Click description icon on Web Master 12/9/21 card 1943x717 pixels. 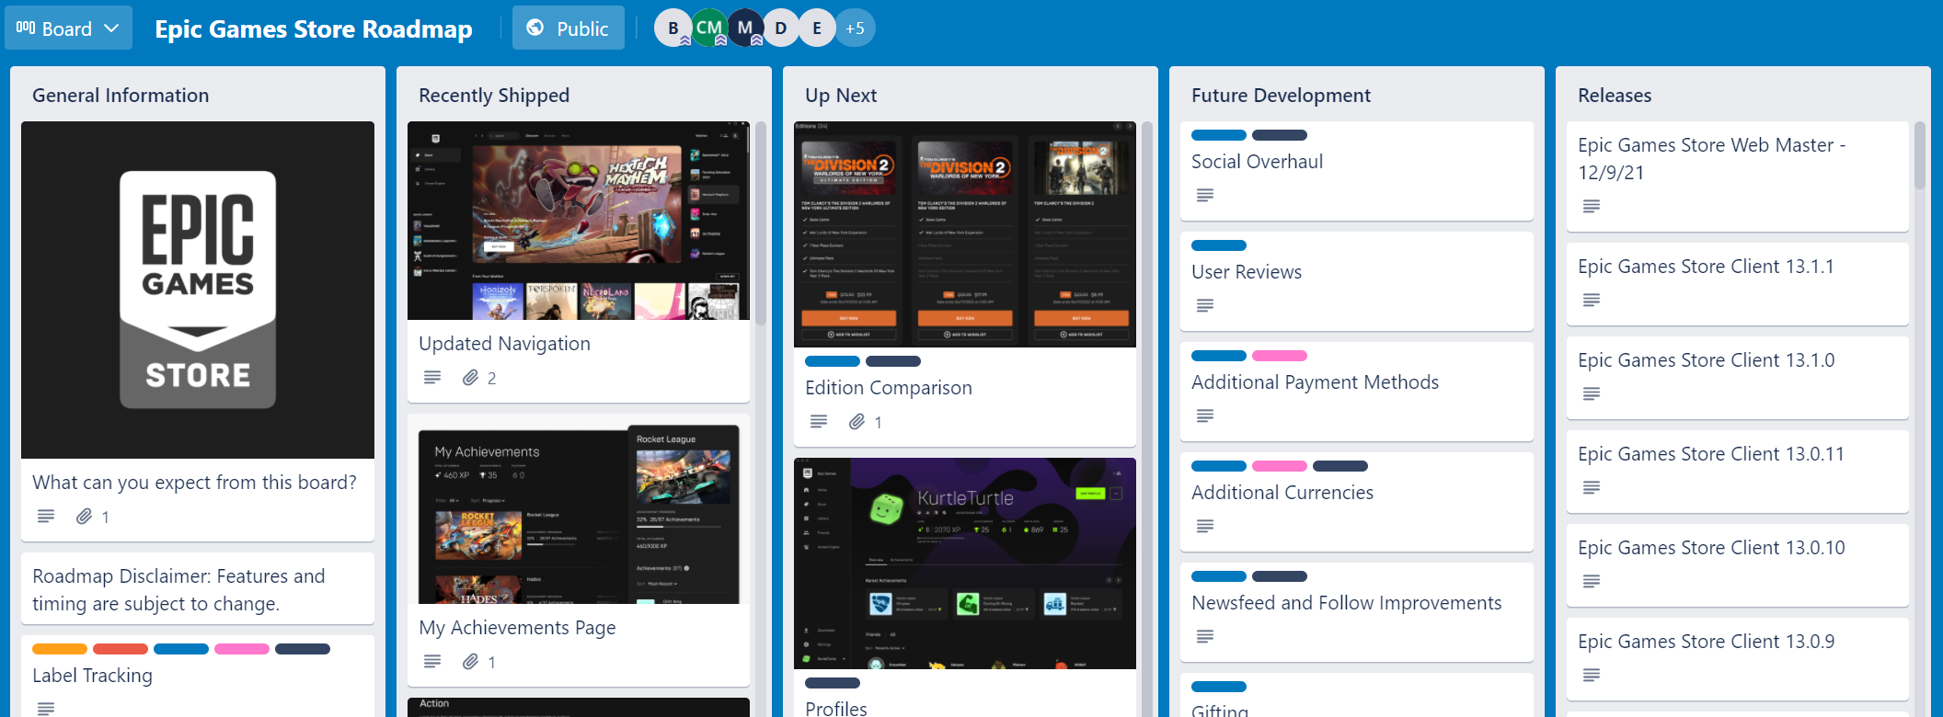tap(1592, 206)
